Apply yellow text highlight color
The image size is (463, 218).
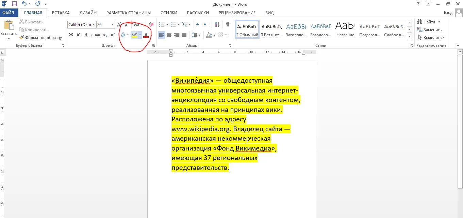point(134,35)
